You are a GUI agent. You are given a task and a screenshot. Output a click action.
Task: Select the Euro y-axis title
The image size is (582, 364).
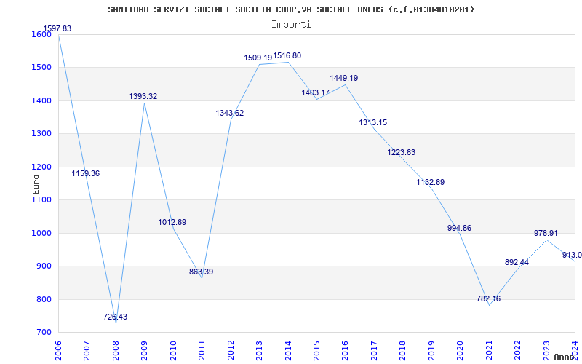36,184
